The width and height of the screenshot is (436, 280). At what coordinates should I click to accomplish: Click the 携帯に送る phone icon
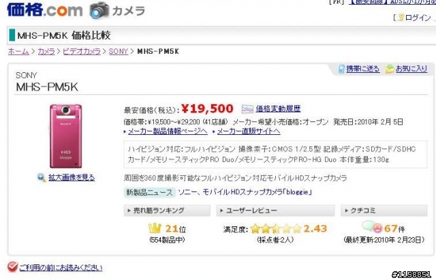341,69
